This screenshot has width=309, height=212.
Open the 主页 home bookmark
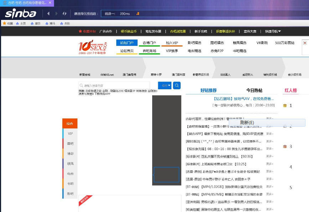[21, 23]
